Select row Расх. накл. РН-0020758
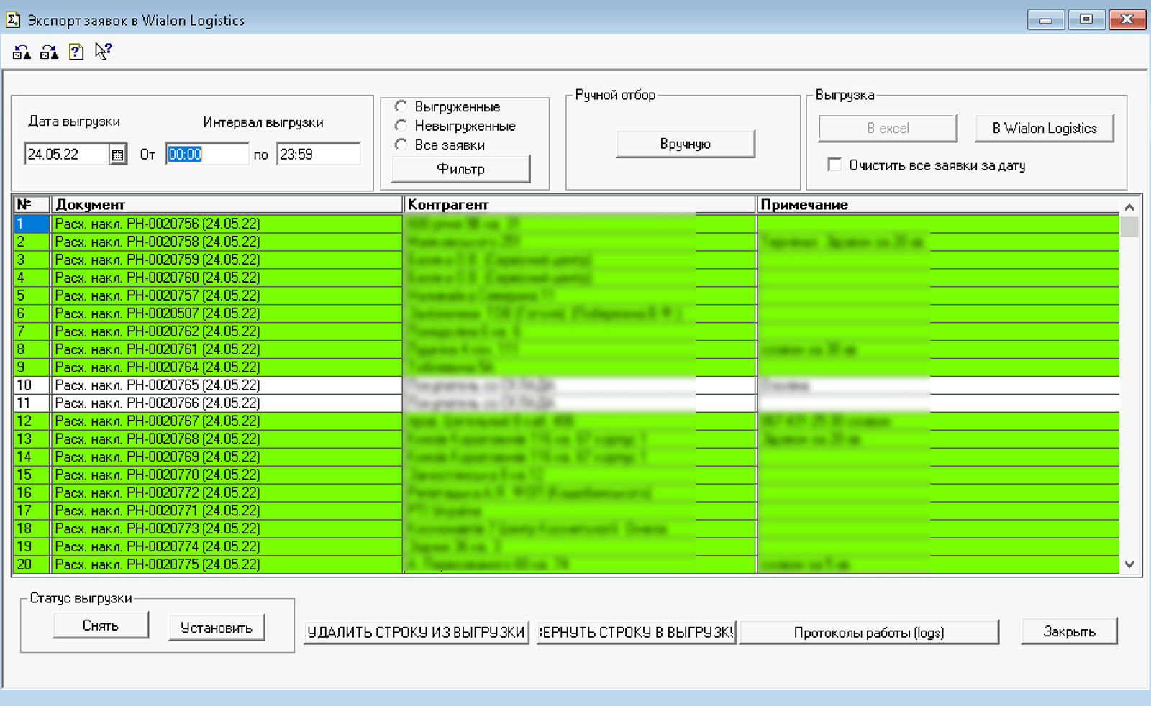This screenshot has width=1151, height=706. [x=567, y=242]
